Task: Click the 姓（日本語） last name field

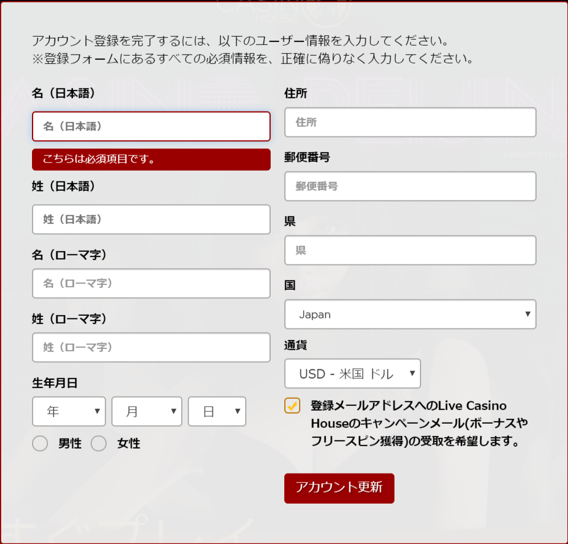Action: click(151, 219)
